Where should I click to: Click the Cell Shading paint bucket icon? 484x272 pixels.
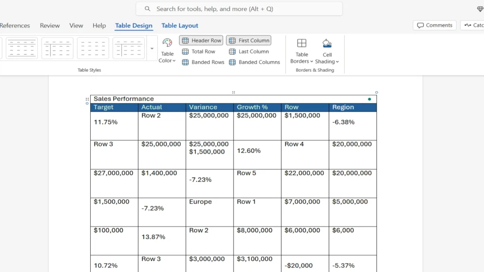327,42
